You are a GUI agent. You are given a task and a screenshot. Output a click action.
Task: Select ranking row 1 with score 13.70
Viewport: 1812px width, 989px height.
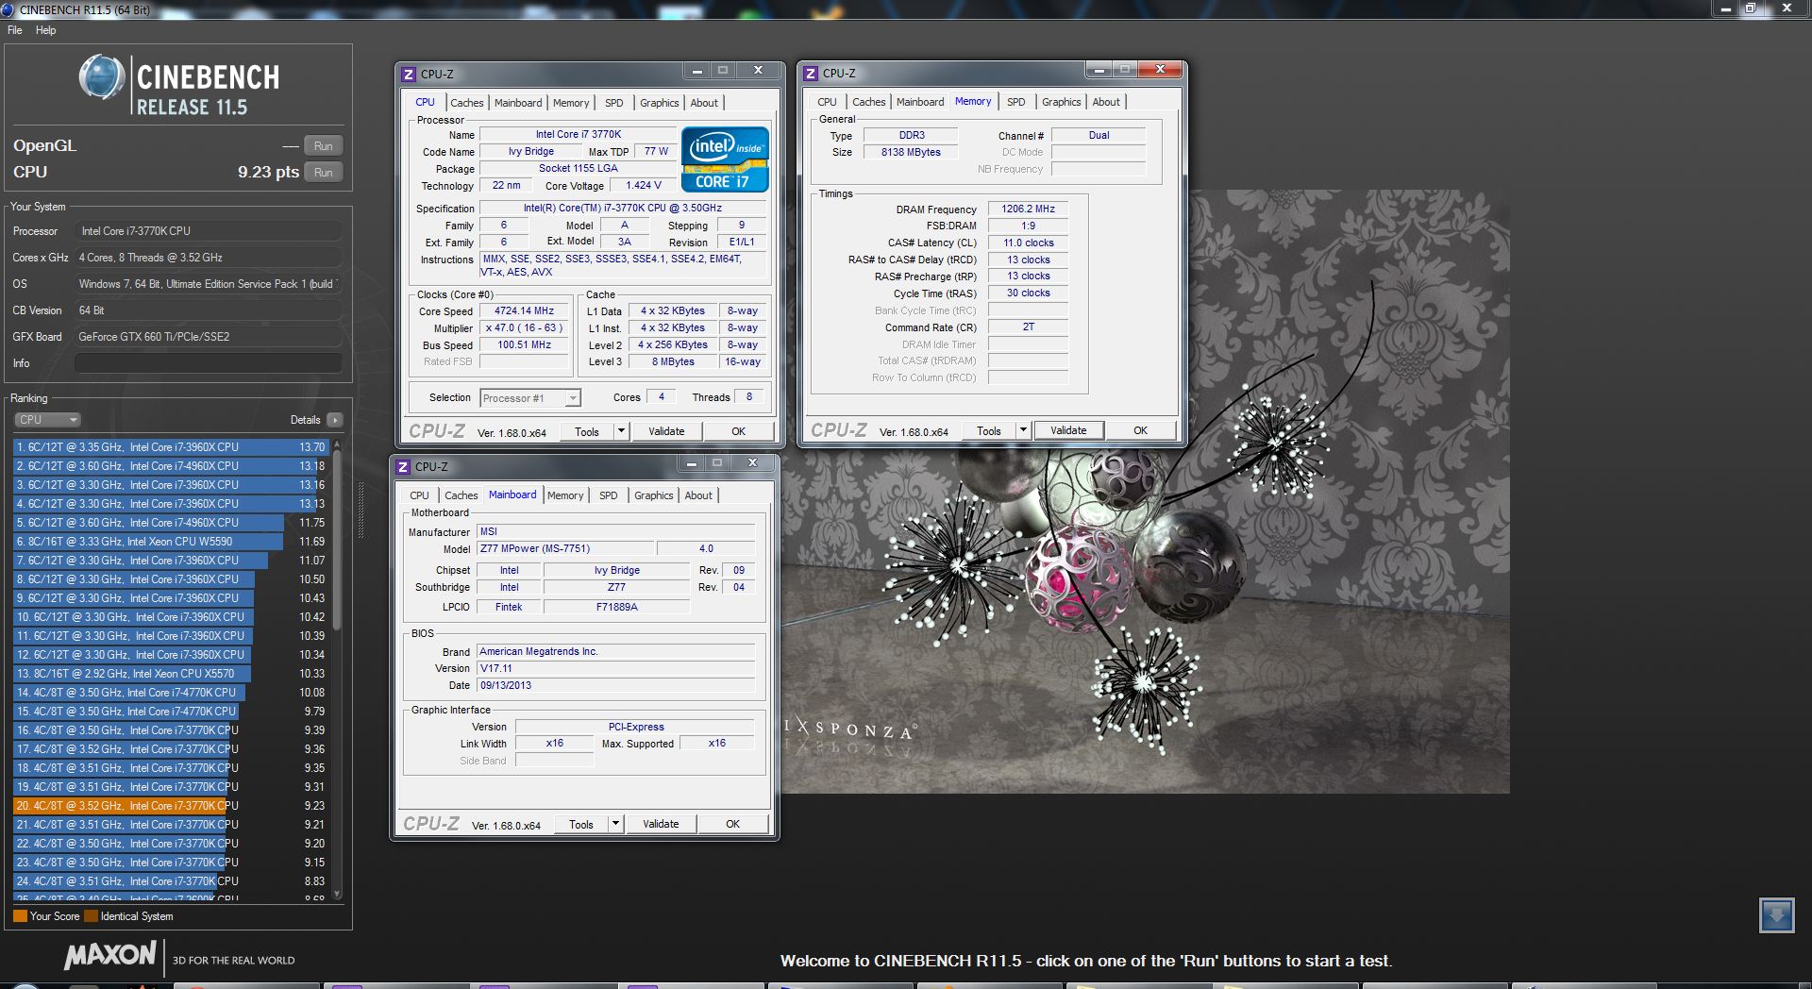(171, 447)
